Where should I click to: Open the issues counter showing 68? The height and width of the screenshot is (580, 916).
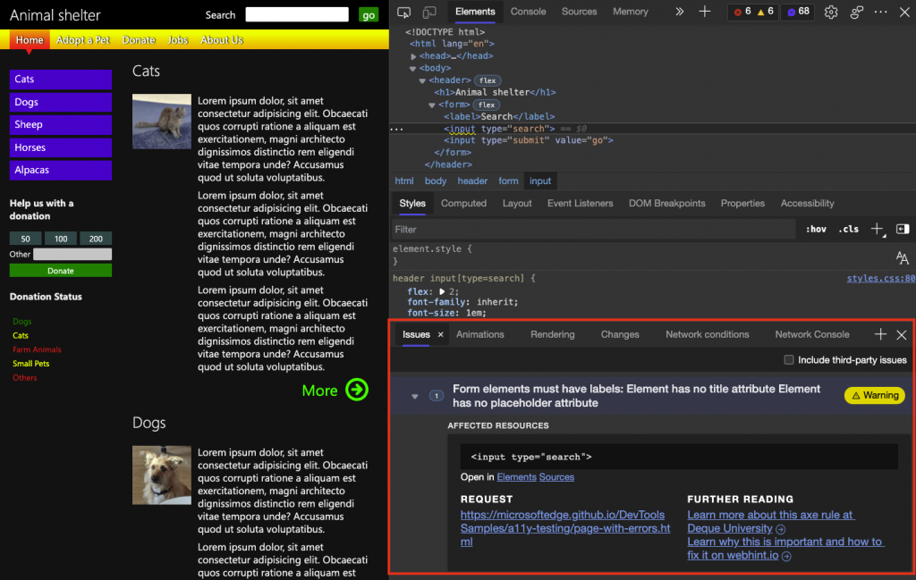tap(798, 12)
